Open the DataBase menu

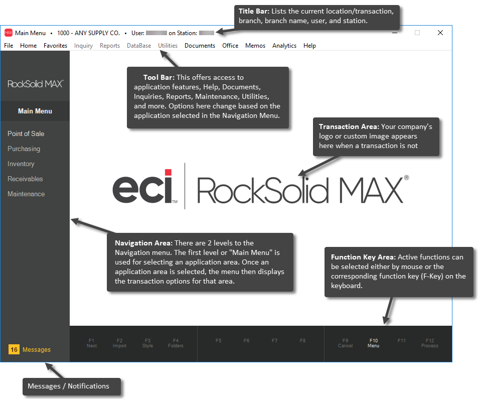[x=139, y=46]
